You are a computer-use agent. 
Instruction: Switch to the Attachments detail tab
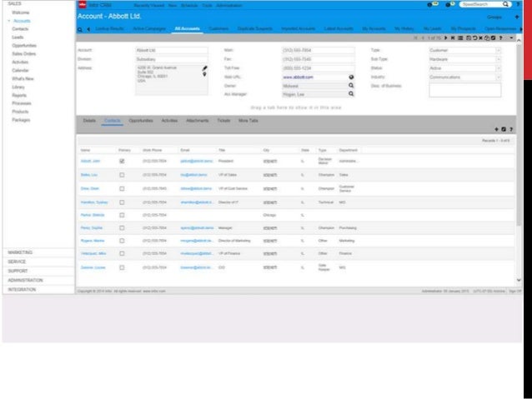197,120
